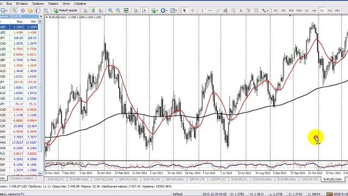Toggle the Navigator panel icon
Viewport: 348px width, 196px height.
coord(30,10)
